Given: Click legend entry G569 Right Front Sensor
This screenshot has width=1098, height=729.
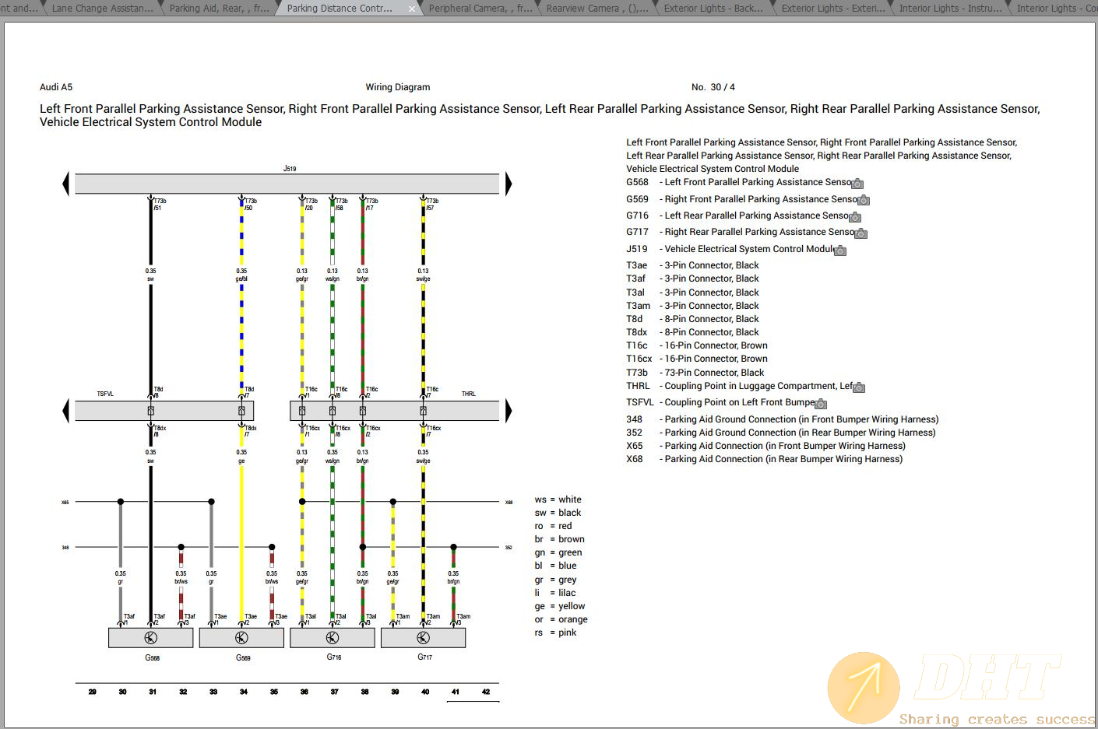Looking at the screenshot, I should (x=742, y=199).
